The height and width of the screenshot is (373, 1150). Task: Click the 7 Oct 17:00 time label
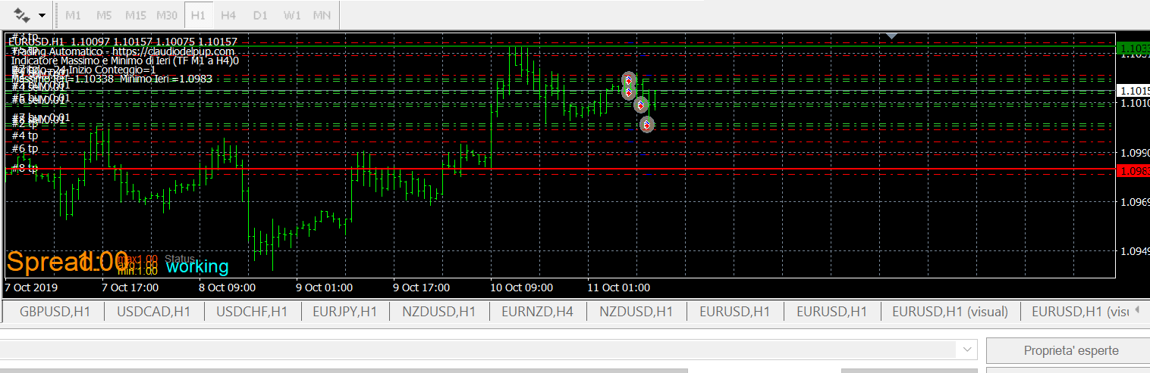pyautogui.click(x=130, y=288)
